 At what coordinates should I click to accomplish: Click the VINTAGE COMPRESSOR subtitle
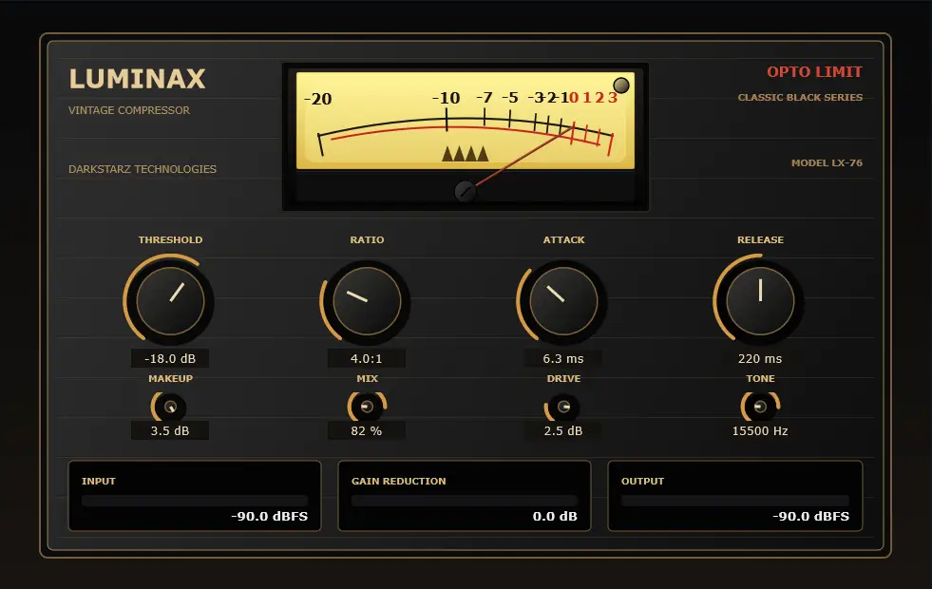pos(129,110)
